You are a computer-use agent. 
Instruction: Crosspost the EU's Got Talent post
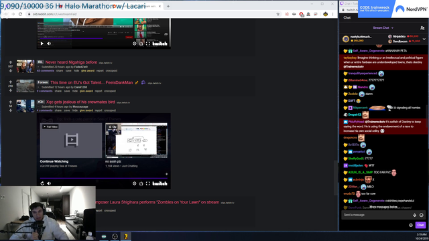pos(110,91)
